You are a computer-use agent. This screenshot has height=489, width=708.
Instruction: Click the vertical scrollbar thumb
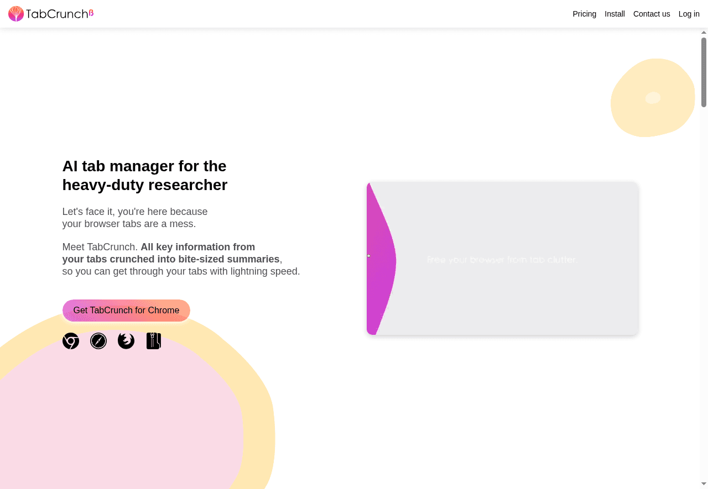click(x=704, y=72)
